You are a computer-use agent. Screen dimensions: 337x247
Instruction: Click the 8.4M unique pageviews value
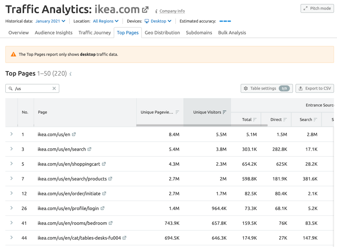coord(174,134)
